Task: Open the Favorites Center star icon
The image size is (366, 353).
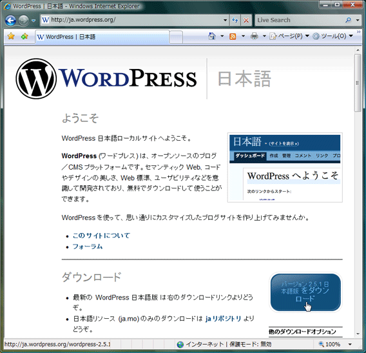Action: tap(11, 36)
